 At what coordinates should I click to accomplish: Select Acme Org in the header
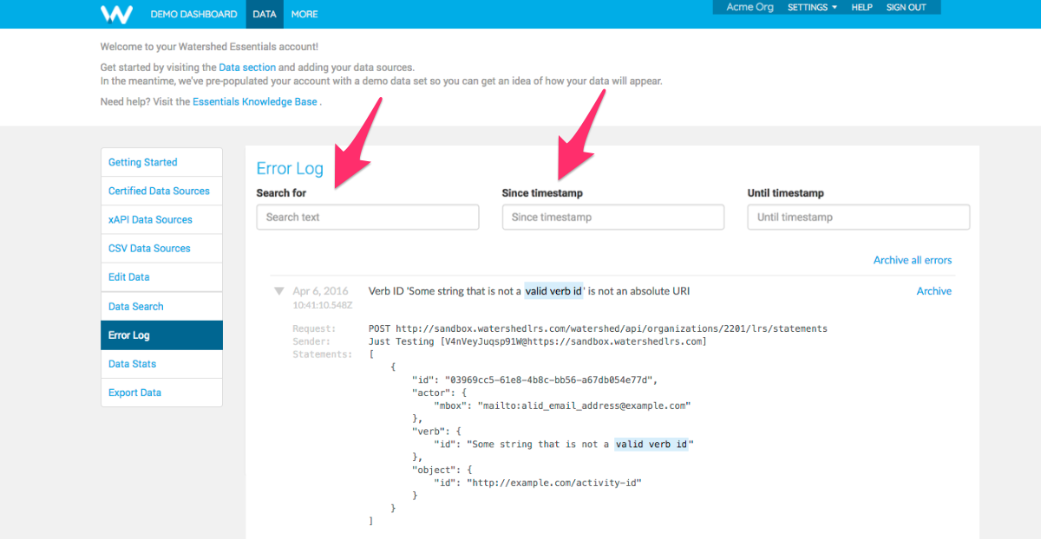pyautogui.click(x=750, y=7)
